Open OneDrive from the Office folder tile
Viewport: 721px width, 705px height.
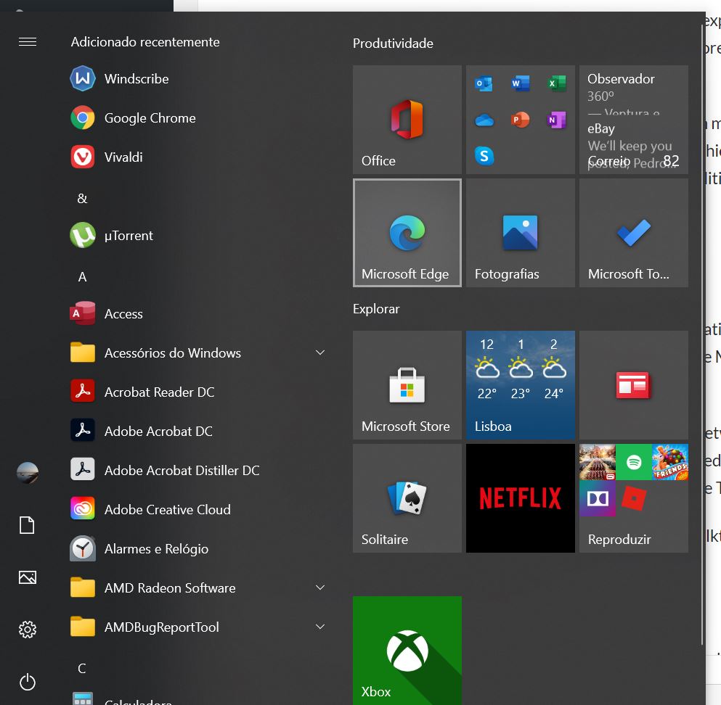click(484, 120)
